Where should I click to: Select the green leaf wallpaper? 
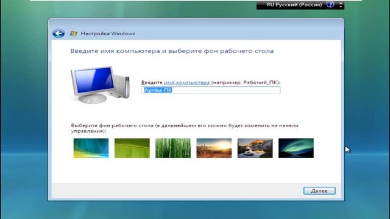click(132, 148)
